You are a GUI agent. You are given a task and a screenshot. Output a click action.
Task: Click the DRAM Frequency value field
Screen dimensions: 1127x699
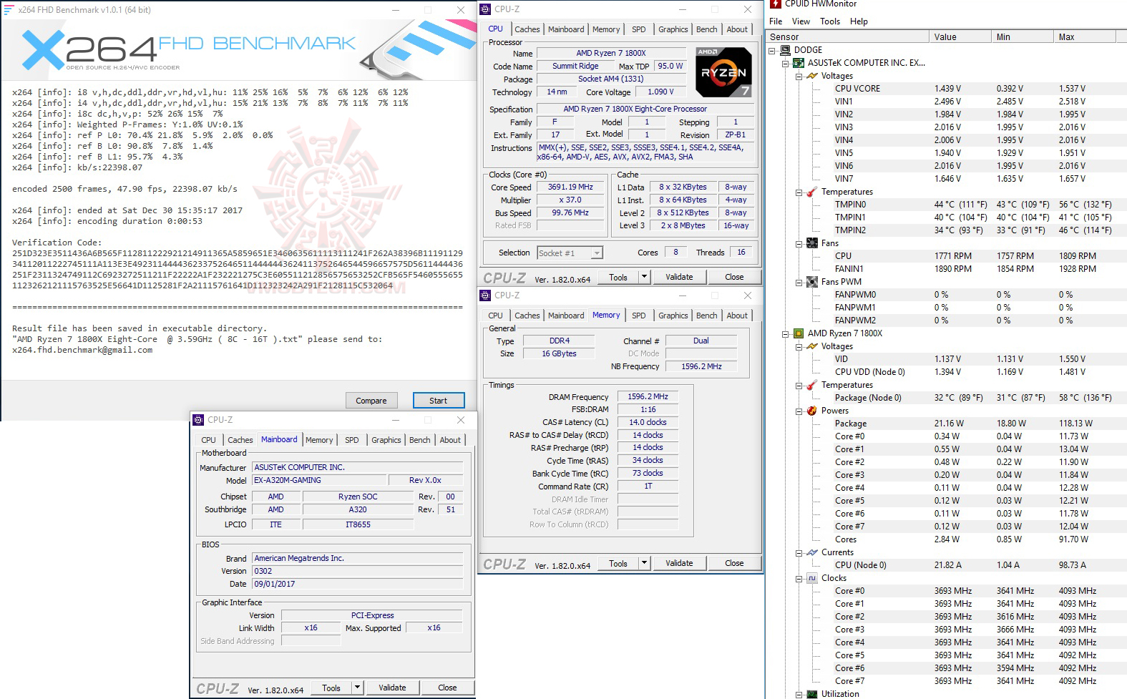pos(648,396)
